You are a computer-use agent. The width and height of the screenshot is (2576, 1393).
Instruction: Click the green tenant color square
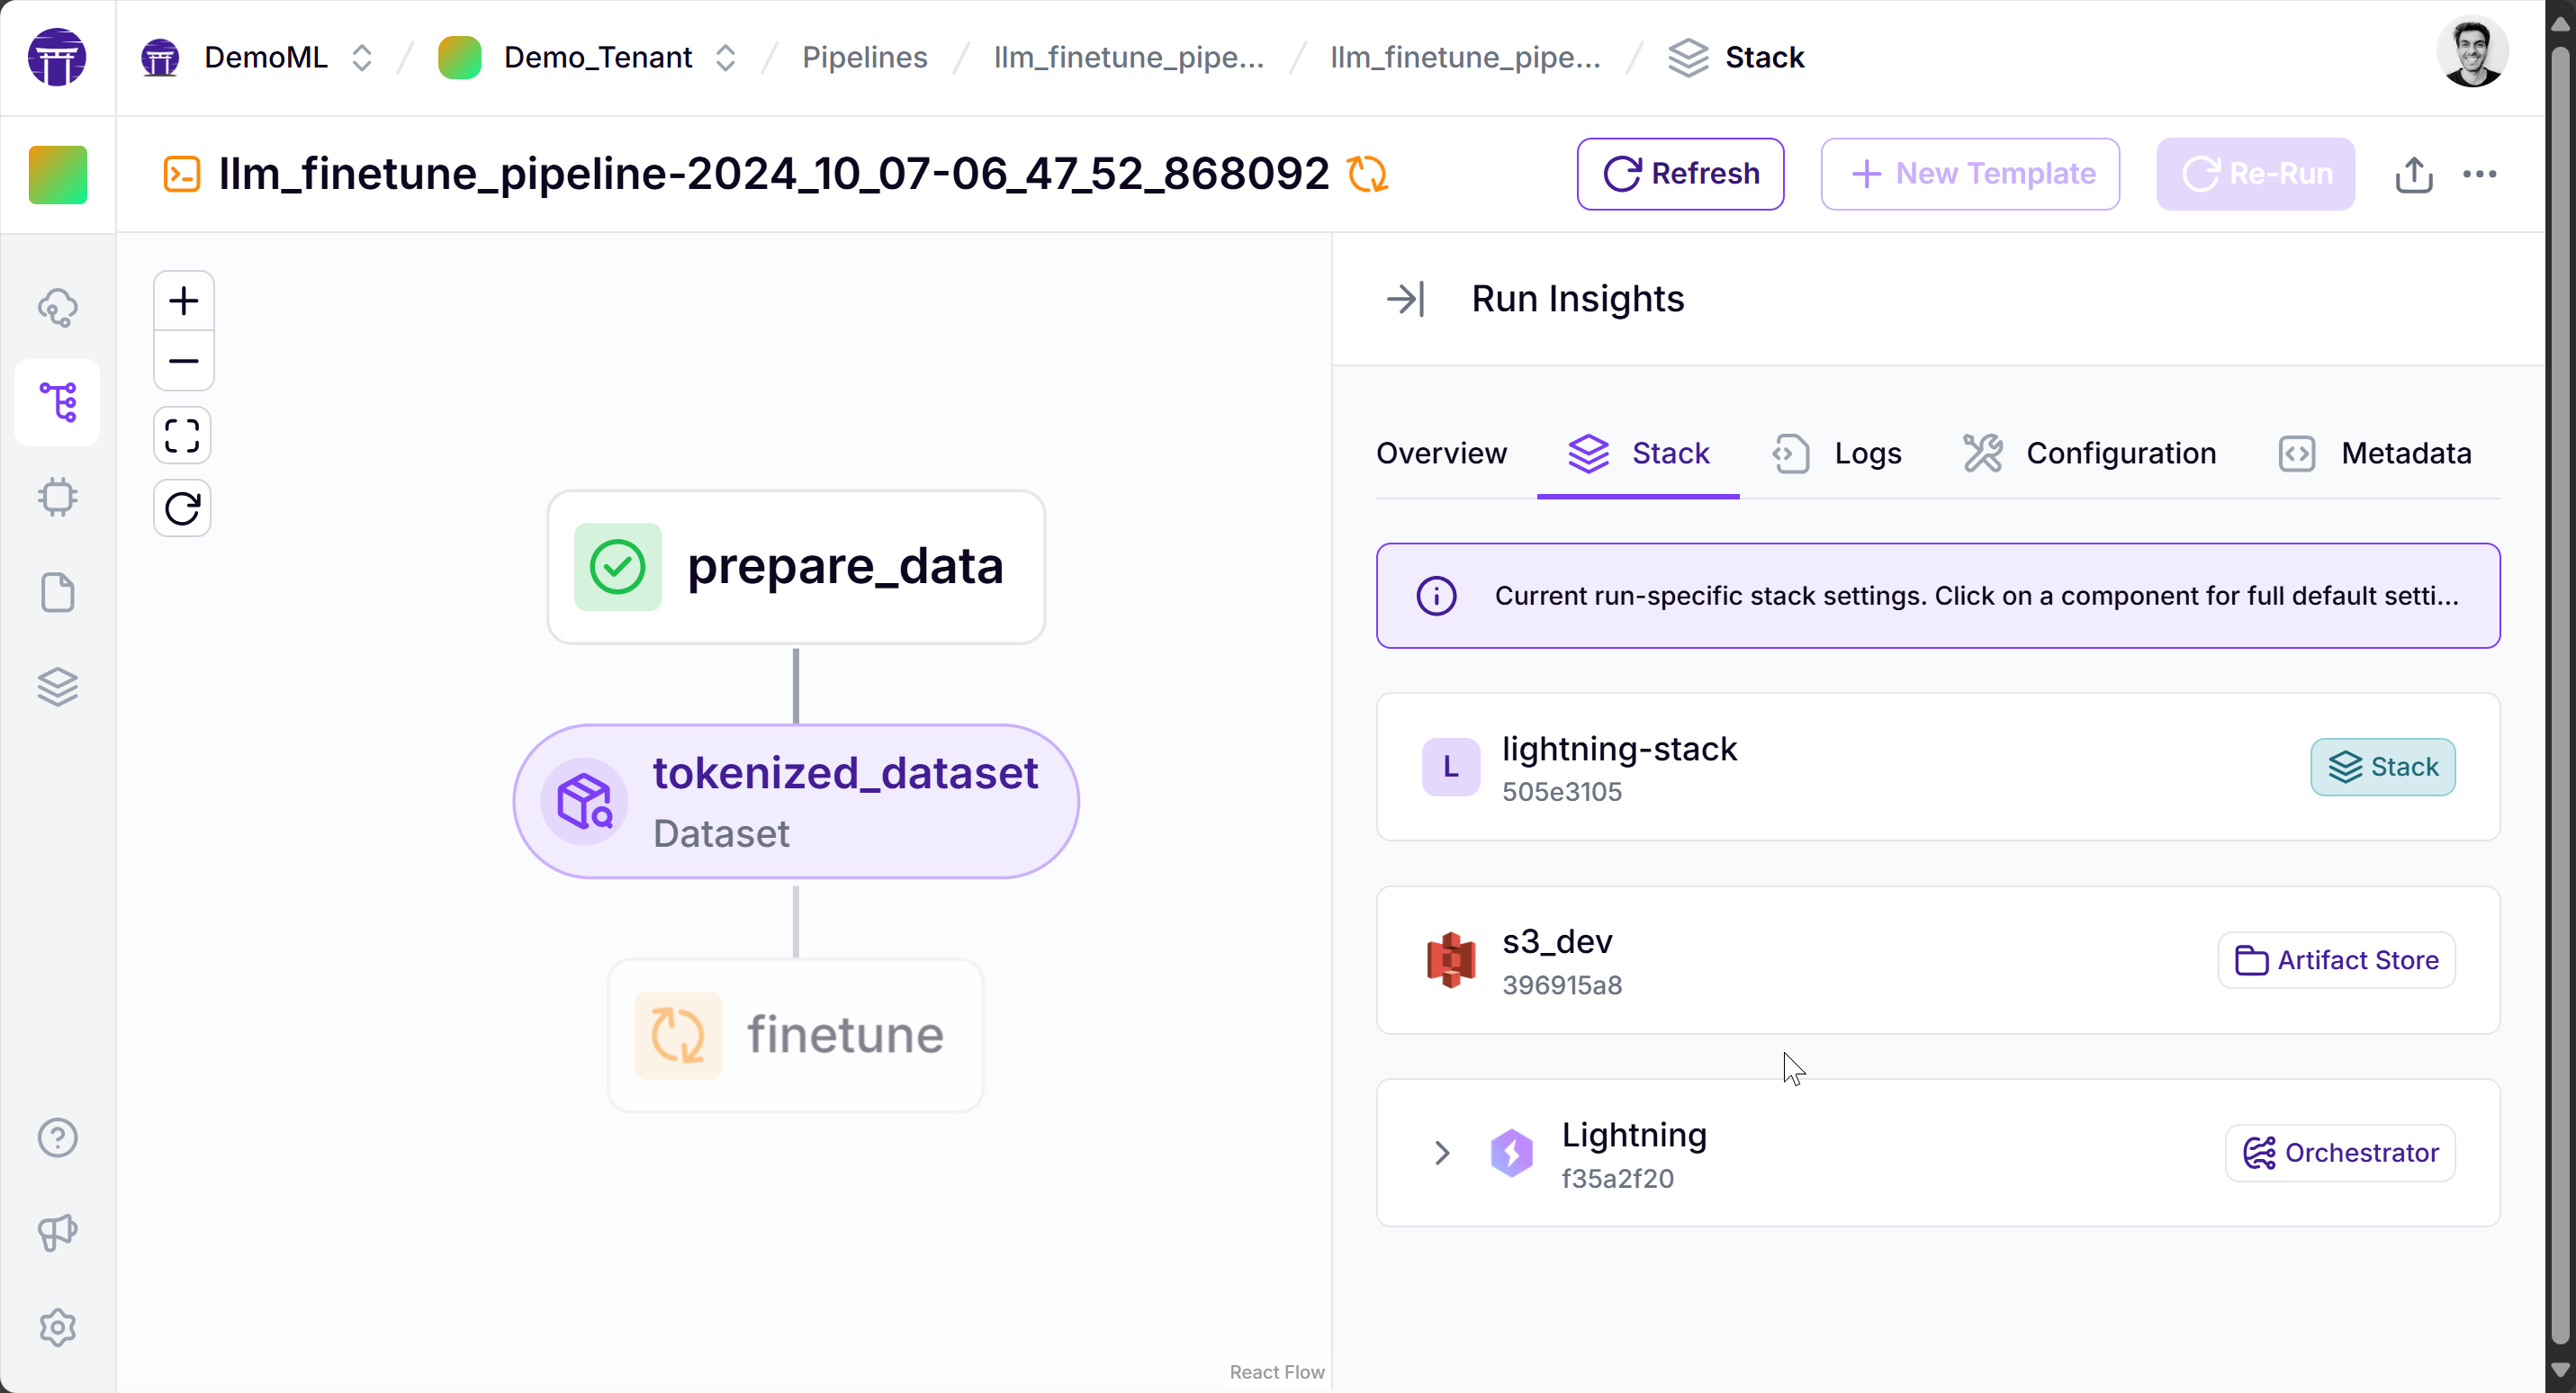click(58, 175)
